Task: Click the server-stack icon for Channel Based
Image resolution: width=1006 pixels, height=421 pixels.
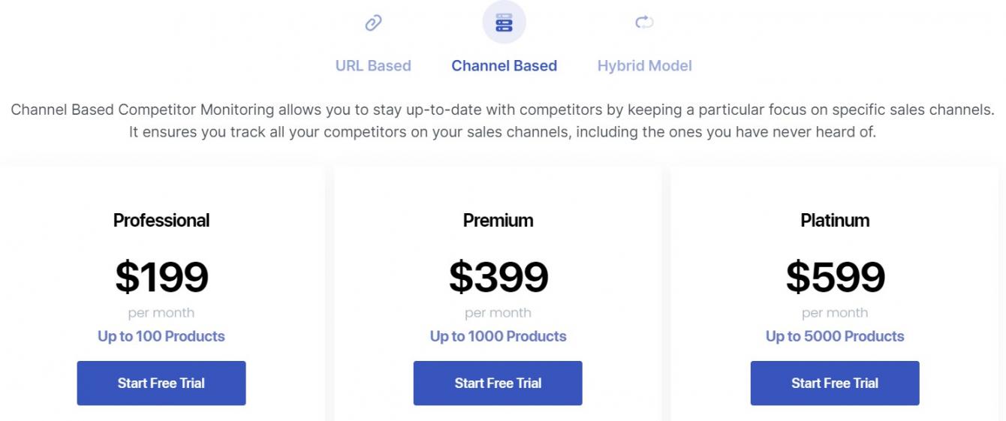Action: (x=504, y=23)
